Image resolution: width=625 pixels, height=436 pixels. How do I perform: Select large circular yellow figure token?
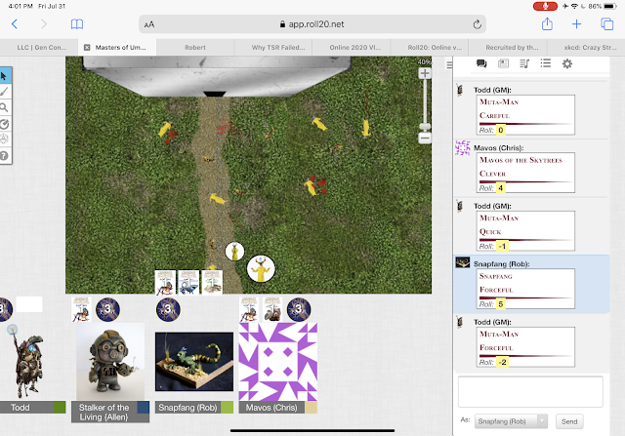coord(261,269)
